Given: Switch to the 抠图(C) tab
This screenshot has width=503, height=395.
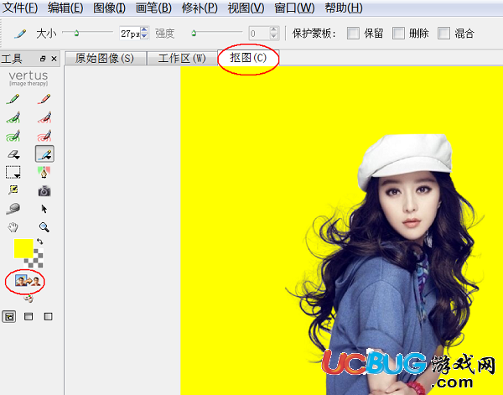Looking at the screenshot, I should tap(248, 58).
